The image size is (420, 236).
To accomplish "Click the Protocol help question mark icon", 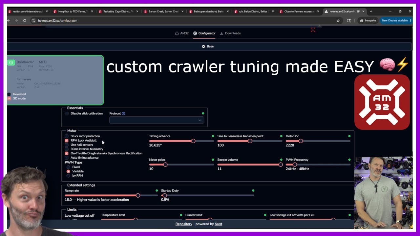I will pos(123,113).
